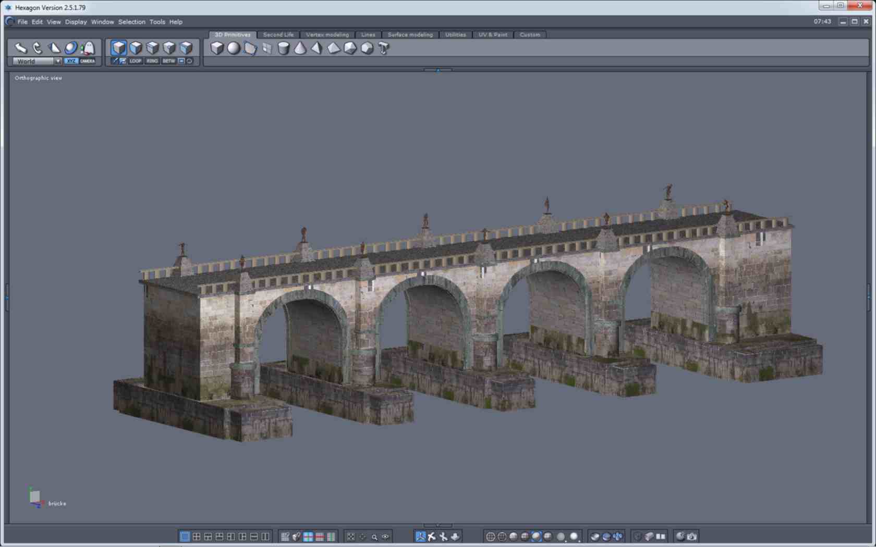This screenshot has height=547, width=876.
Task: Click the camera snapshot icon
Action: pyautogui.click(x=692, y=536)
